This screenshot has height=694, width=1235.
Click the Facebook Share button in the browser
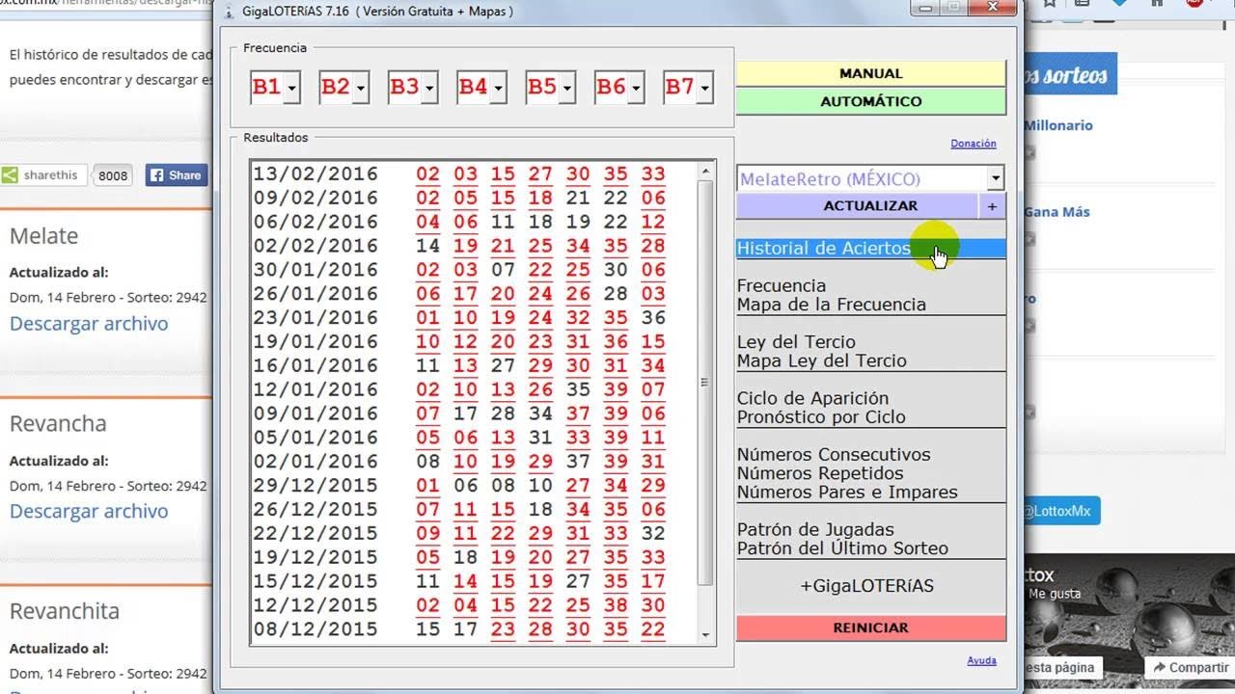click(176, 175)
